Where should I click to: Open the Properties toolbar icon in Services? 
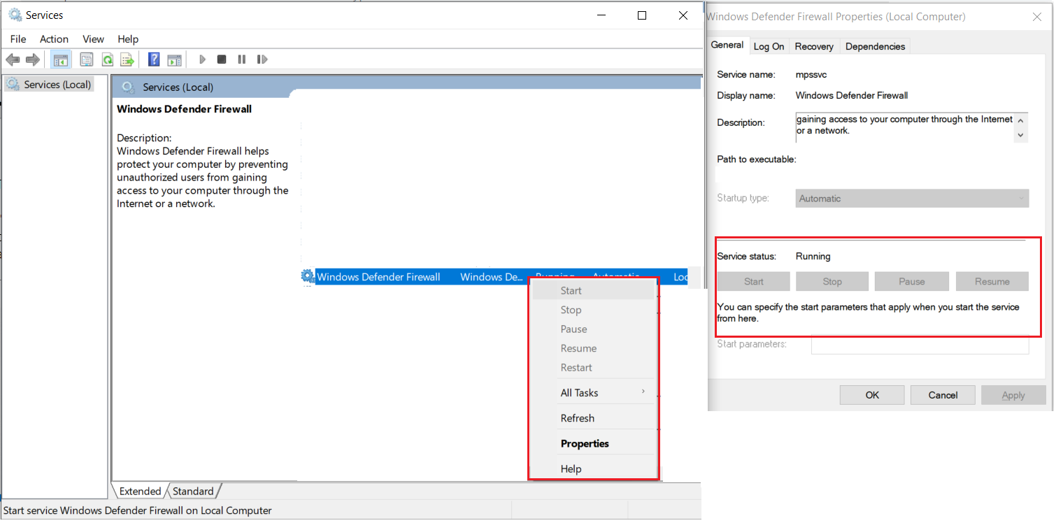[87, 59]
